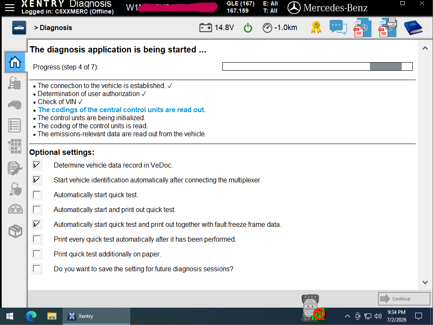Open the hamburger main menu

(10, 8)
